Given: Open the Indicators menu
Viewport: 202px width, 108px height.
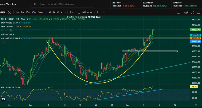Looking at the screenshot, I should [85, 12].
